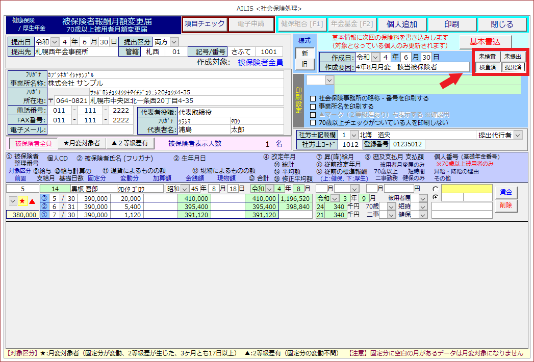Click the 基本書込 button

[485, 42]
